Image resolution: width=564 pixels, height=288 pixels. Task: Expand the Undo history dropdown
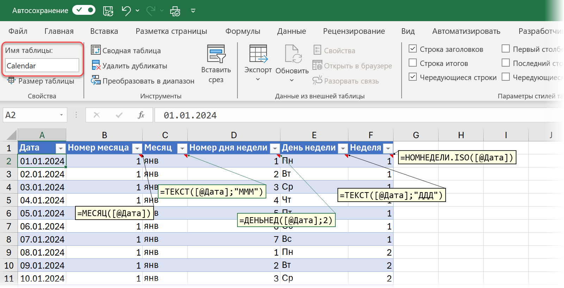137,11
